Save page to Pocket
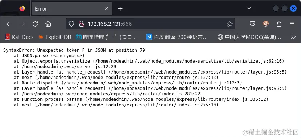This screenshot has width=301, height=138. [253, 24]
